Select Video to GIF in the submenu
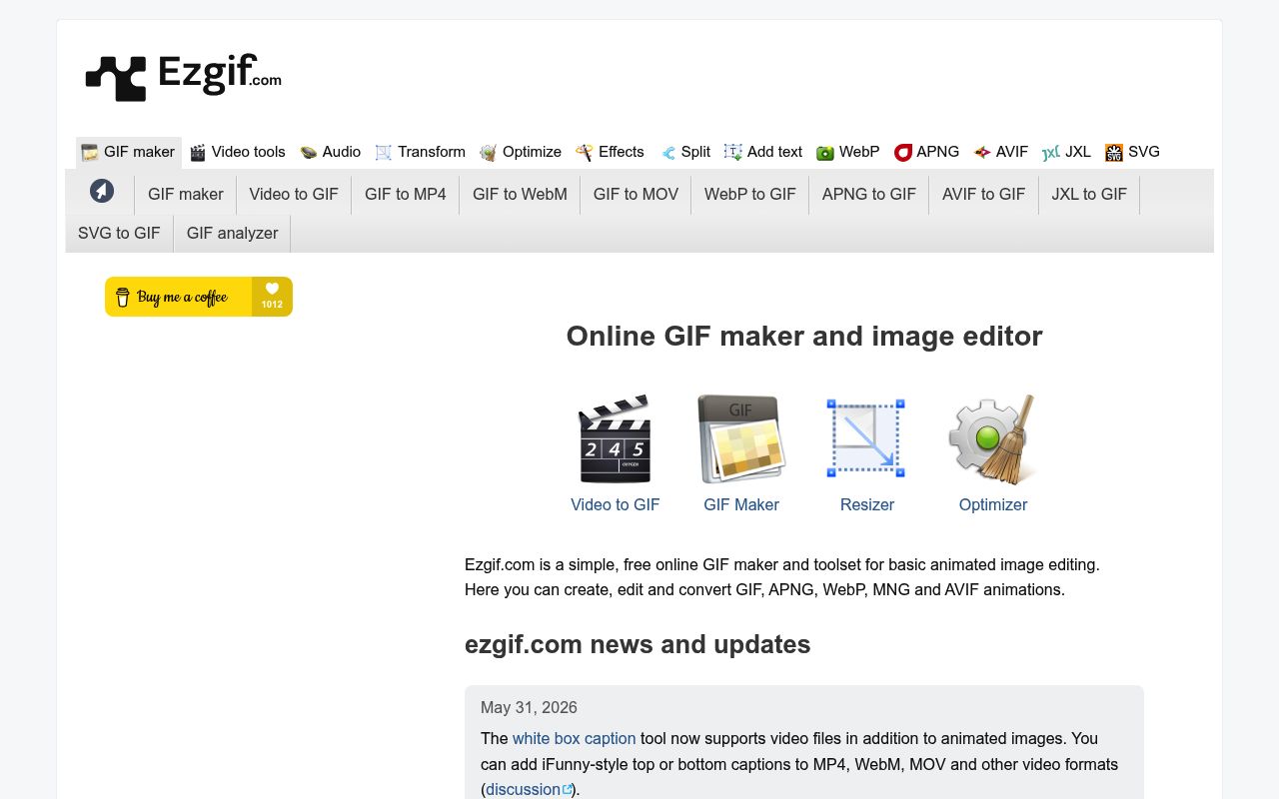Screen dimensions: 1279x799 pyautogui.click(x=294, y=194)
